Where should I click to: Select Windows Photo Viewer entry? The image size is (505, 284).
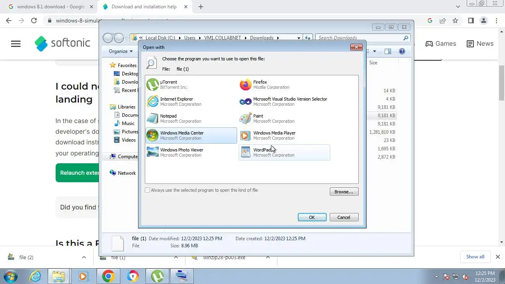[x=191, y=152]
